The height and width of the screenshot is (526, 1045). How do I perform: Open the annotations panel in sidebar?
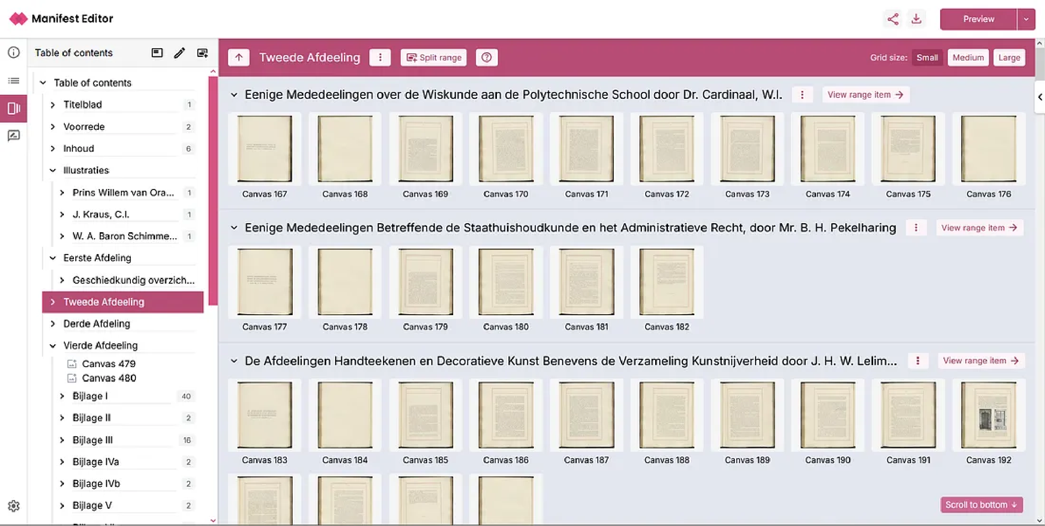(x=14, y=135)
